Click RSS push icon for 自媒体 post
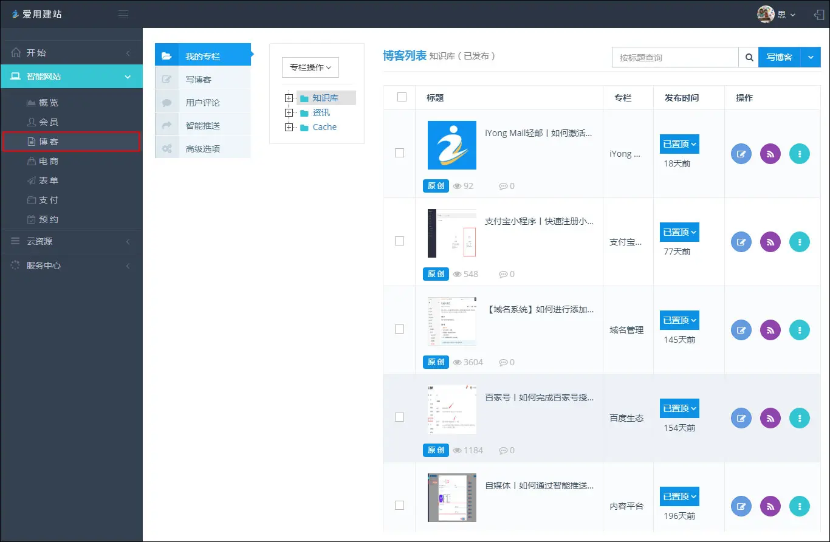Viewport: 830px width, 542px height. coord(770,506)
